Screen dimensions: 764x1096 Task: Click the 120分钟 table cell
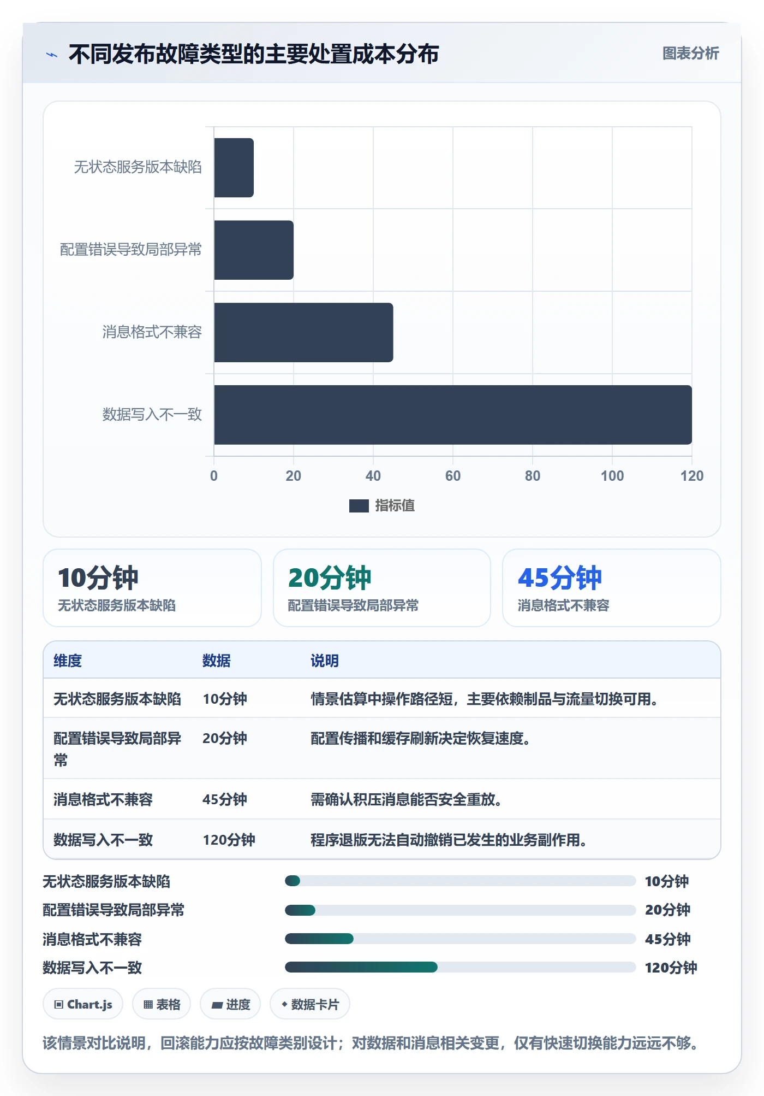tap(229, 840)
